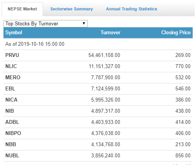Click the Turnover column header
Image resolution: width=195 pixels, height=165 pixels.
click(x=110, y=33)
